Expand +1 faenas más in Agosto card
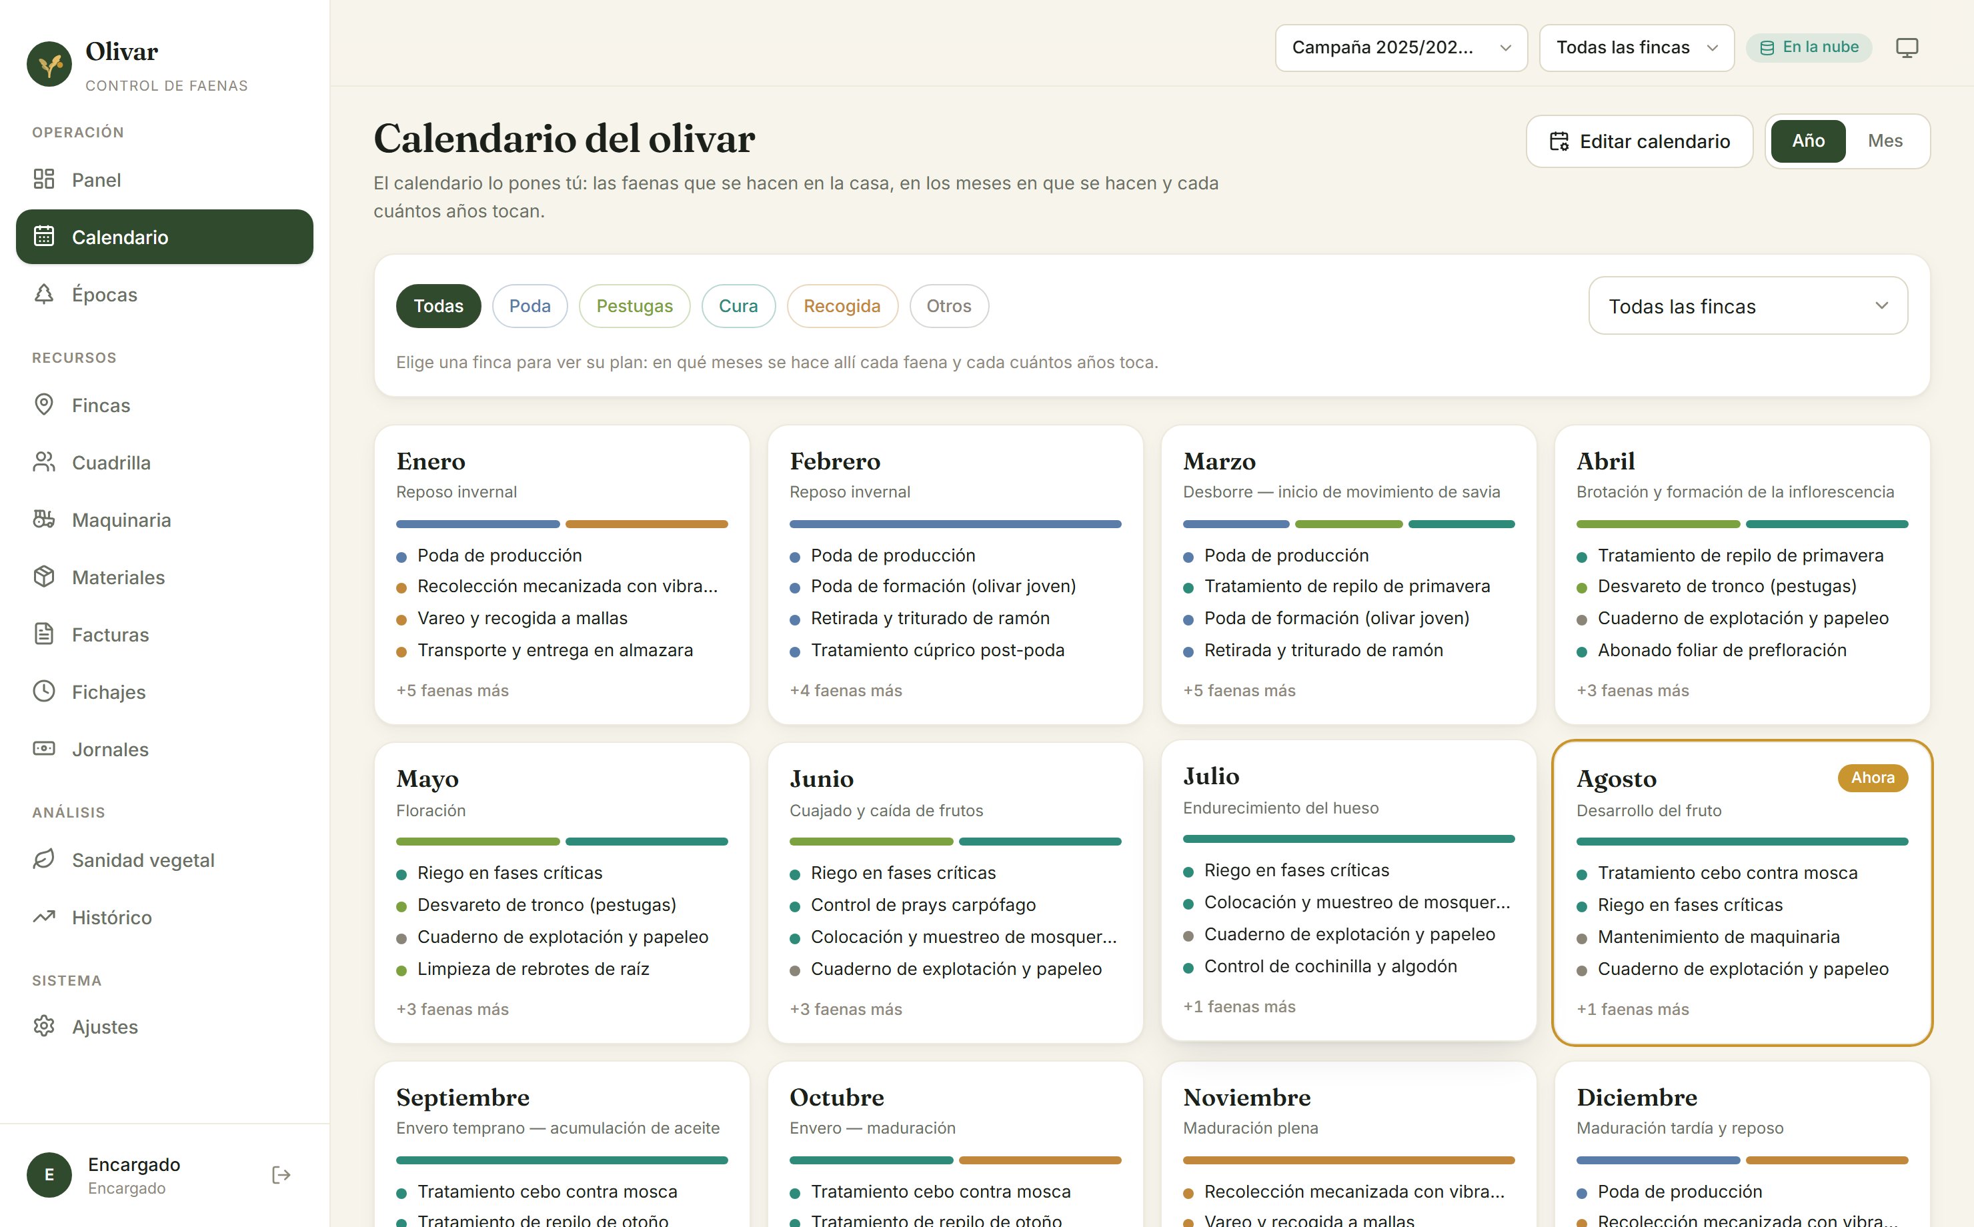 tap(1633, 1010)
